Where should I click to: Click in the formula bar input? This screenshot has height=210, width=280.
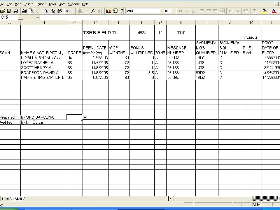160,17
